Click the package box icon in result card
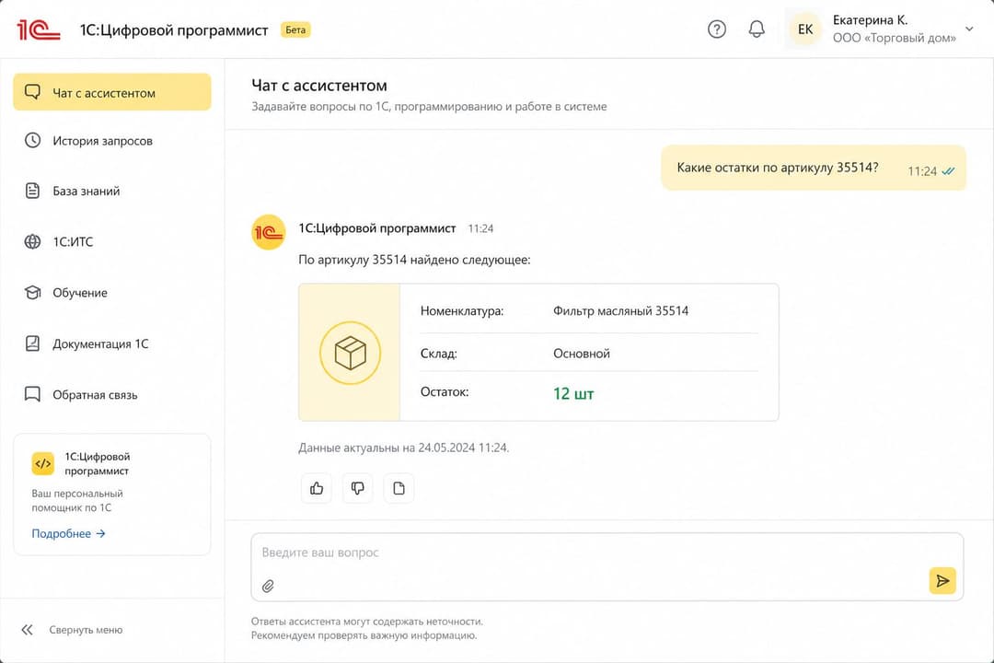Image resolution: width=994 pixels, height=663 pixels. click(x=350, y=353)
